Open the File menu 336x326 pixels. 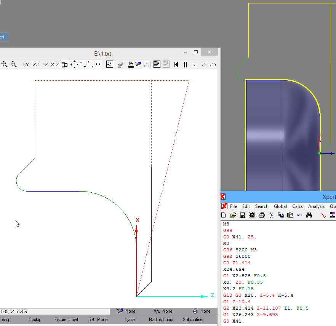point(234,206)
